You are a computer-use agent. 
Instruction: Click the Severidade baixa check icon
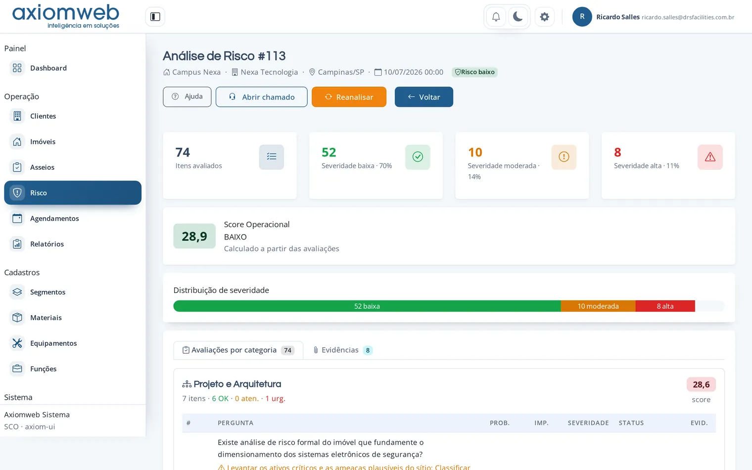point(418,157)
